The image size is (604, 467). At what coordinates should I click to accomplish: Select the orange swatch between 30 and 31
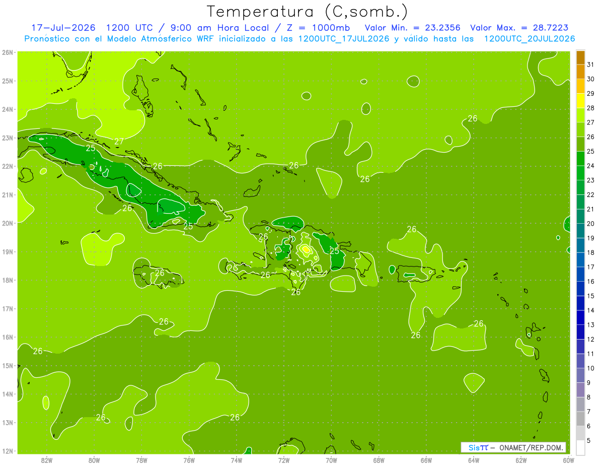580,72
